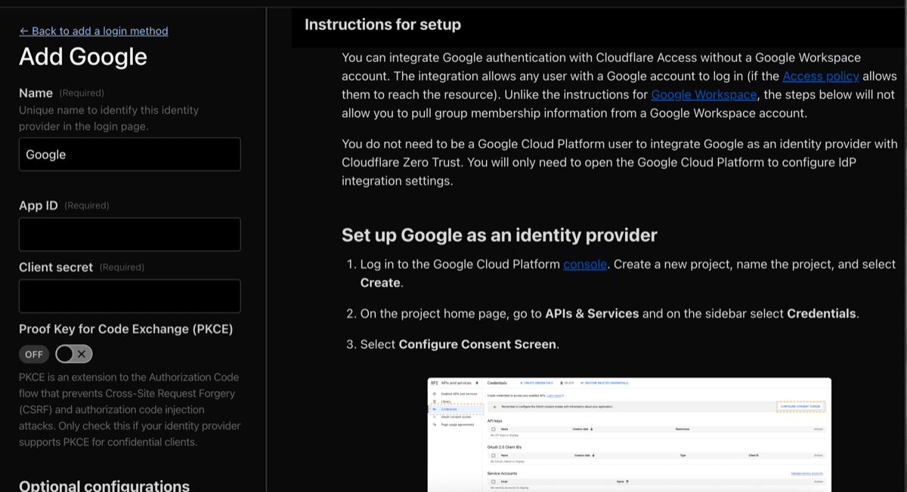This screenshot has height=492, width=907.
Task: Click the 'Select Configure Consent Screen' step text
Action: [460, 344]
